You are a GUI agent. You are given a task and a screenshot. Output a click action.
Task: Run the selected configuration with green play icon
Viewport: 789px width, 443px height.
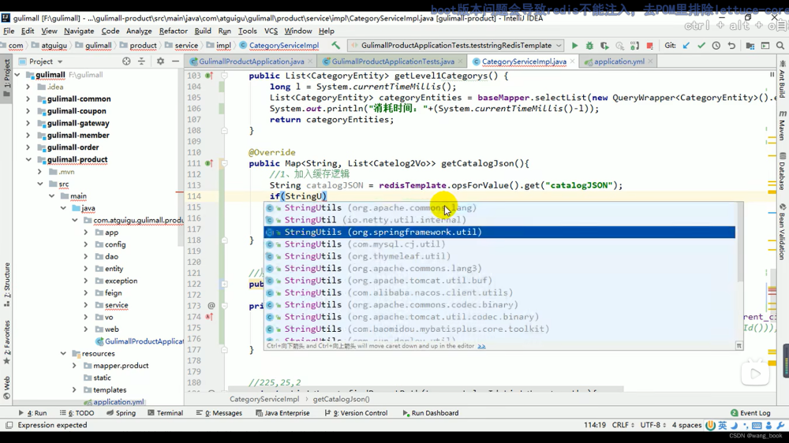click(574, 45)
